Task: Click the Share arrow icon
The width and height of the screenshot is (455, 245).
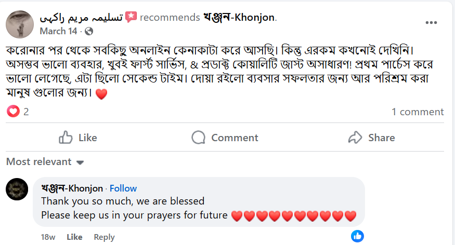Action: coord(355,138)
